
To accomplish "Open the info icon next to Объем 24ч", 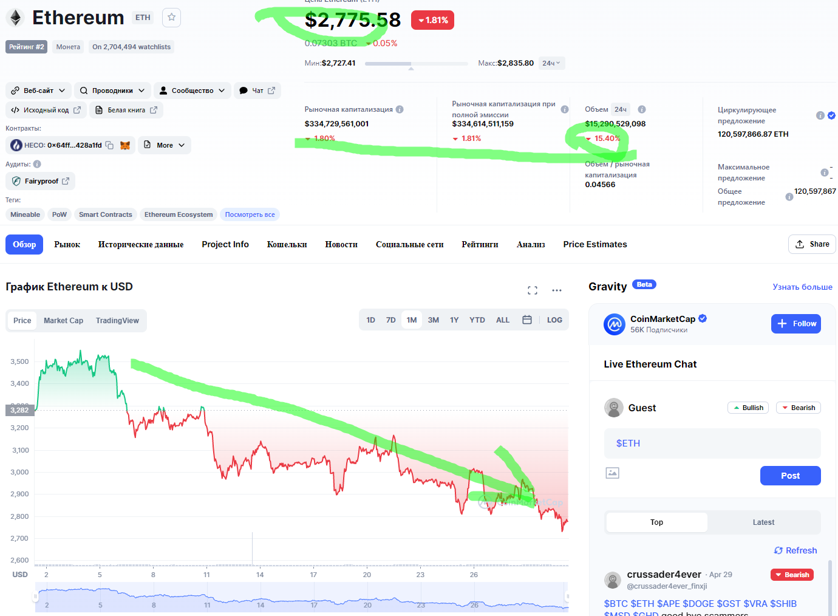I will [642, 109].
